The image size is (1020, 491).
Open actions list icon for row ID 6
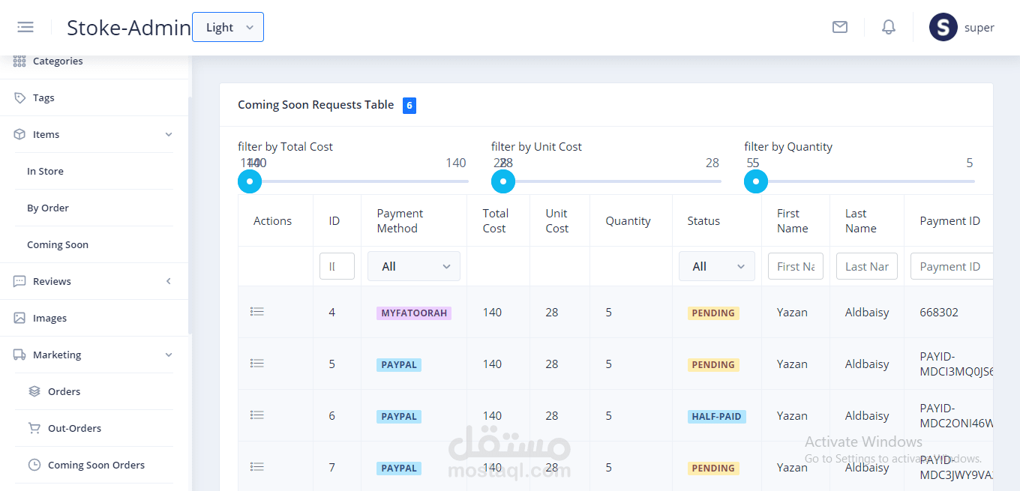click(257, 415)
